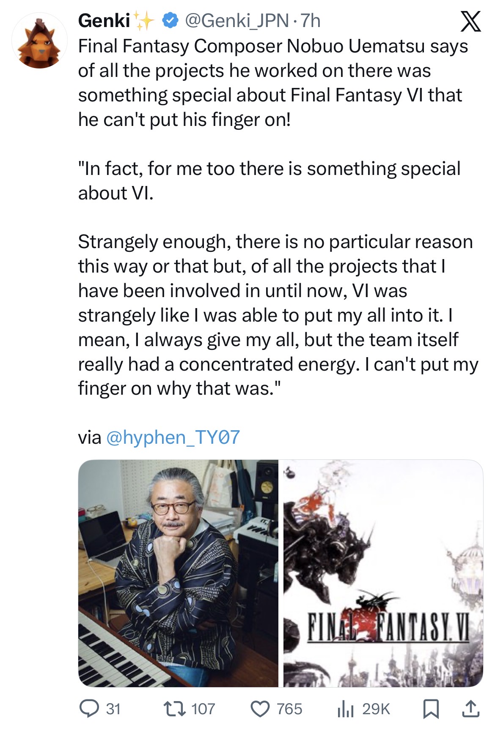Click the Genki display name
This screenshot has width=495, height=729.
[104, 21]
